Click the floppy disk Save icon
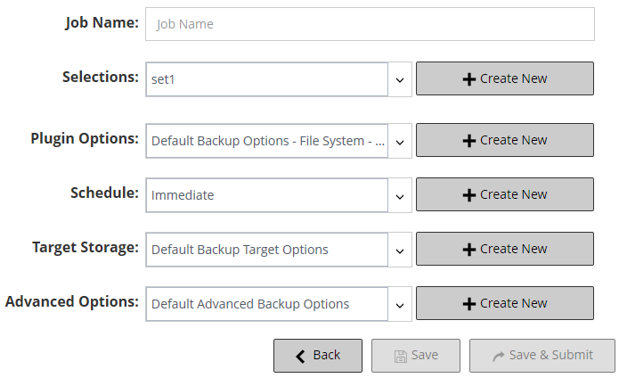Viewport: 619px width, 378px height. point(401,355)
